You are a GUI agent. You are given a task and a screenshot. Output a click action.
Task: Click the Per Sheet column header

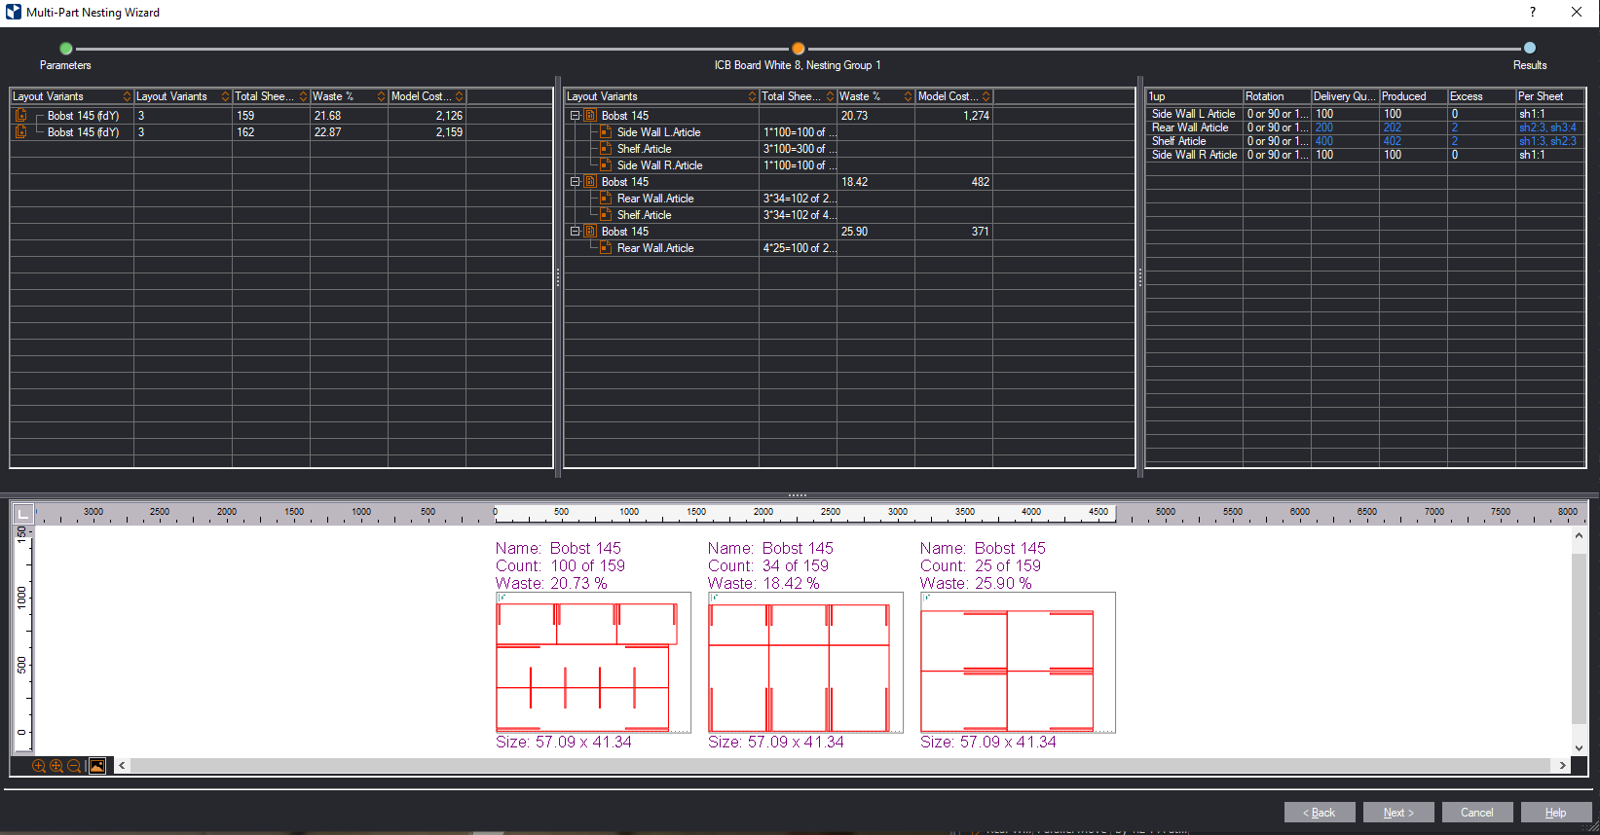[1550, 96]
